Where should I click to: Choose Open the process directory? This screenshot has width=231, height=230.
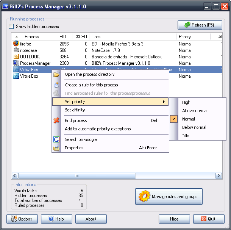coord(110,74)
